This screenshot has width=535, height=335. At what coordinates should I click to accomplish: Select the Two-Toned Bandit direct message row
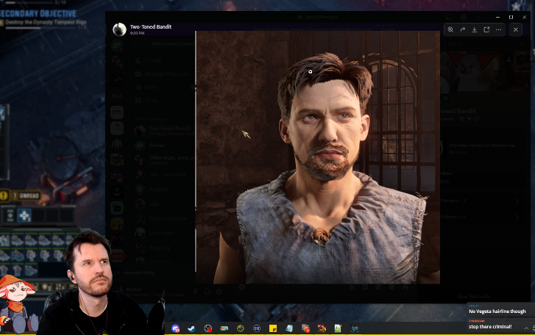click(x=164, y=131)
